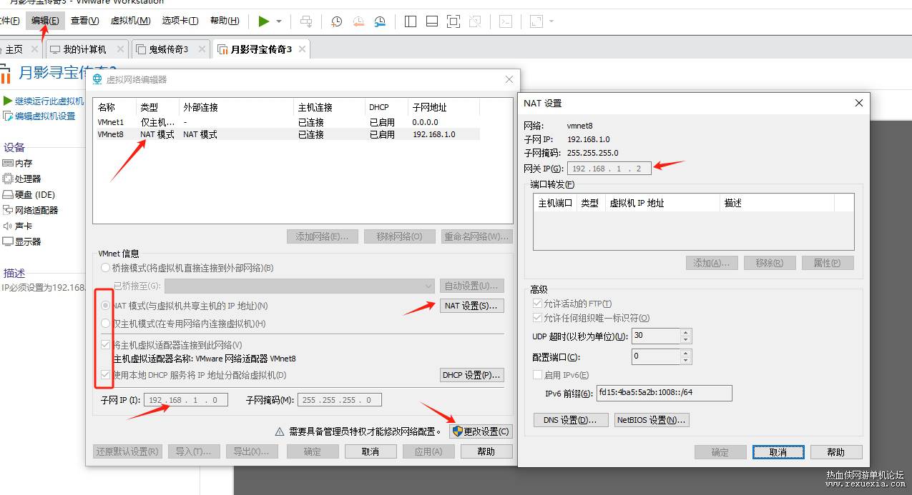Toggle the library sidebar view icon

[x=411, y=21]
